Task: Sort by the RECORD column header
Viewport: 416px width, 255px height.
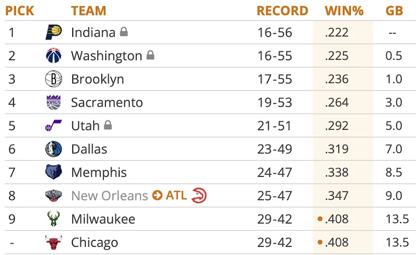Action: click(x=282, y=11)
